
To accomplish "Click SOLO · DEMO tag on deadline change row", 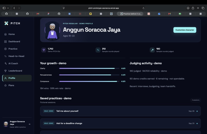I will (x=49, y=123).
